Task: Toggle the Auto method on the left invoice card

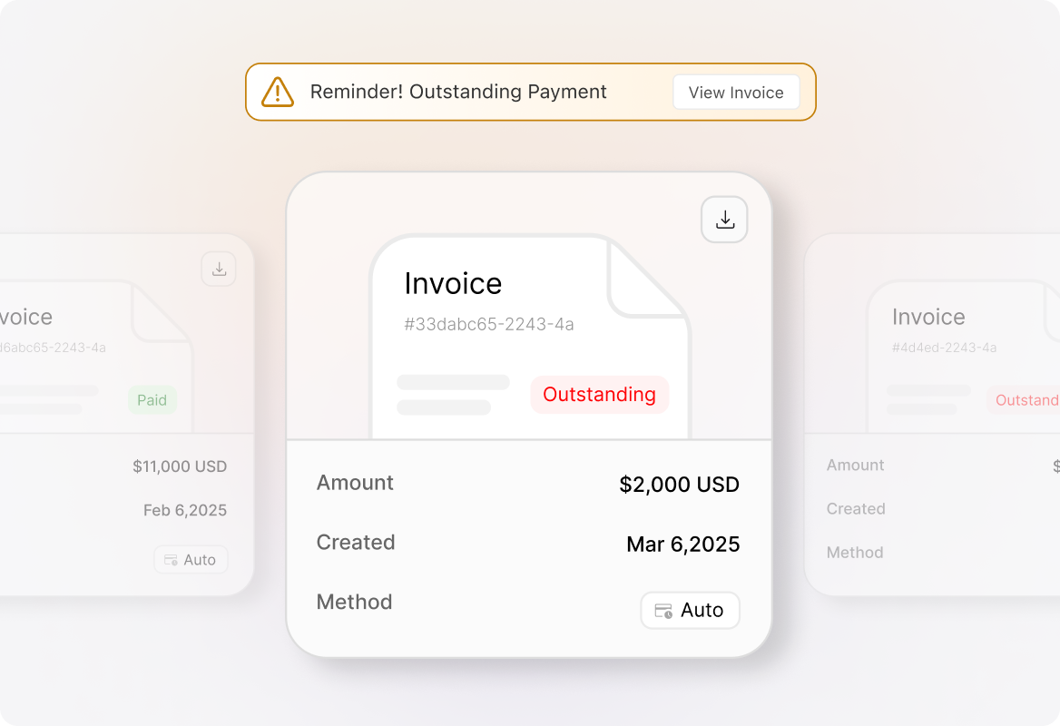Action: [x=191, y=559]
